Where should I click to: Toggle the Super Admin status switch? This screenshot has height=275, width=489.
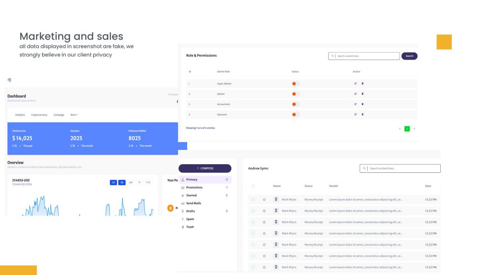(x=295, y=84)
